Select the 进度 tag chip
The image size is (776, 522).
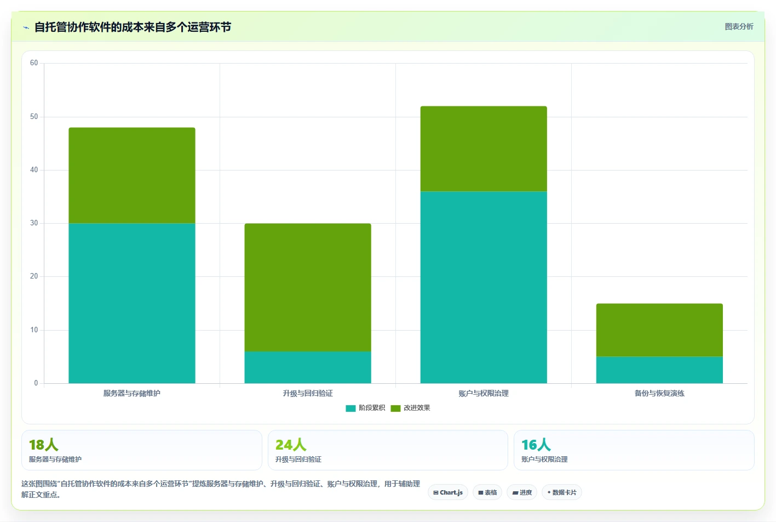[522, 492]
